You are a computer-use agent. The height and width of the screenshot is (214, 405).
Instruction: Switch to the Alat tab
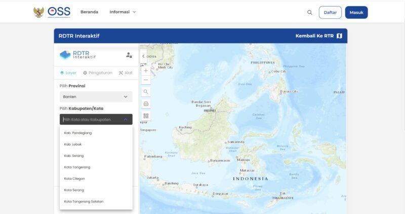tap(126, 73)
